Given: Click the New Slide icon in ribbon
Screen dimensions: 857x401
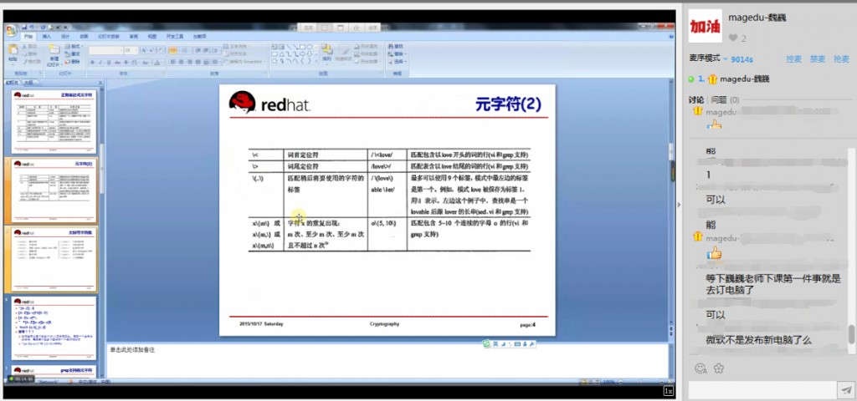Looking at the screenshot, I should [x=54, y=53].
